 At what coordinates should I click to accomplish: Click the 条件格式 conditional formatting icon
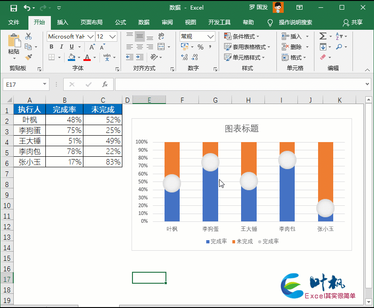tap(228, 36)
